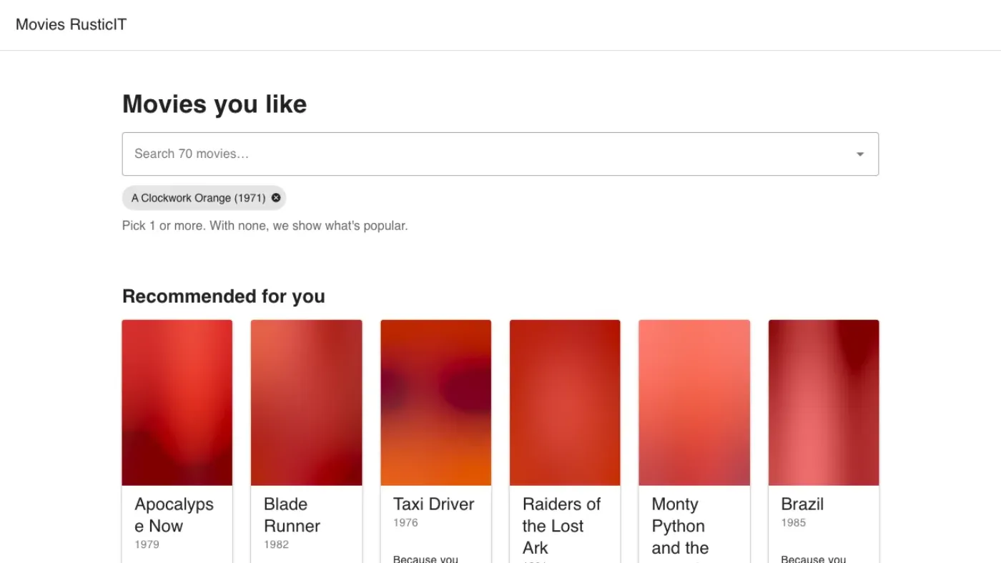Open the movie search dropdown arrow
The height and width of the screenshot is (563, 1001).
(860, 154)
